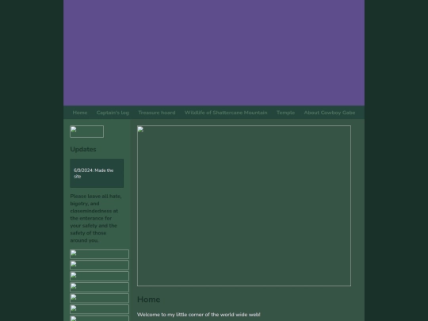Open Wildlife of Shattercane Mountain

226,113
